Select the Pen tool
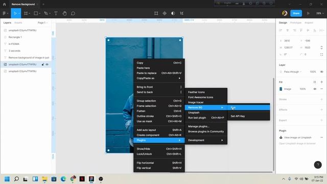This screenshot has height=184, width=327. [x=46, y=13]
